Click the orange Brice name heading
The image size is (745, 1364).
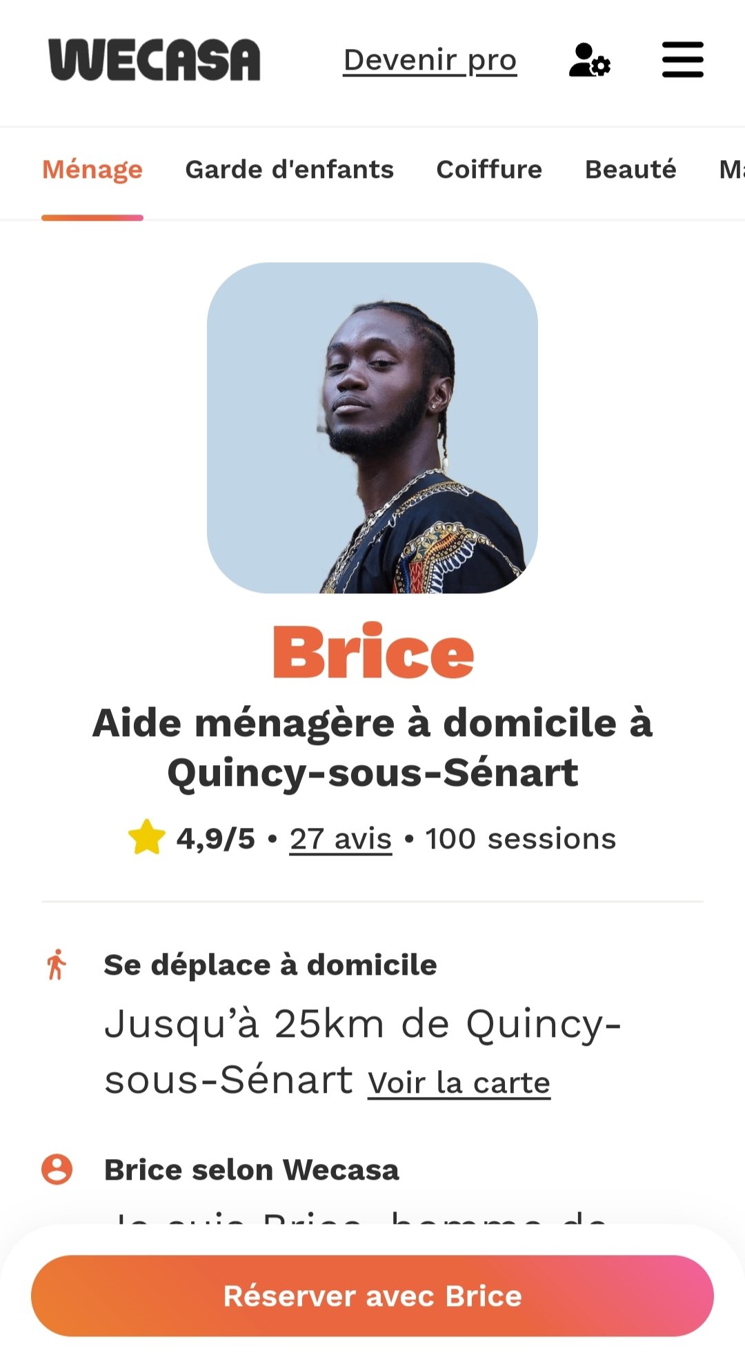[x=373, y=652]
